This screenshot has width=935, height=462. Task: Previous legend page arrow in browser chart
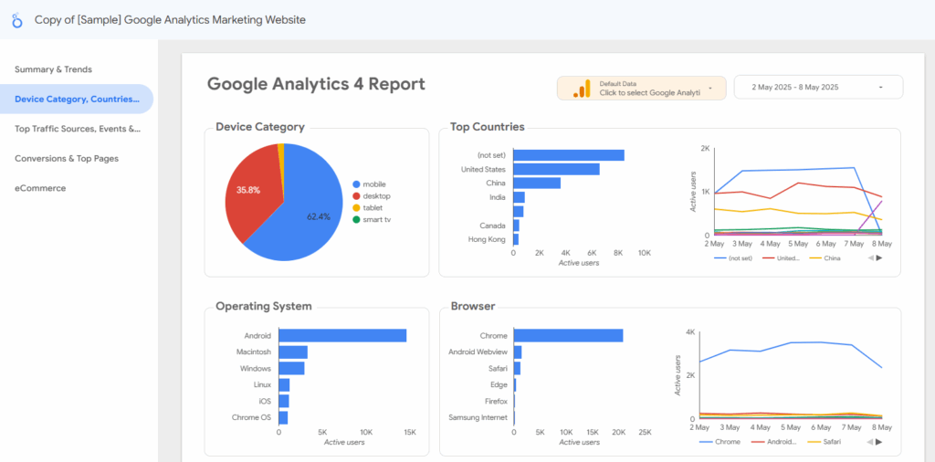(870, 442)
